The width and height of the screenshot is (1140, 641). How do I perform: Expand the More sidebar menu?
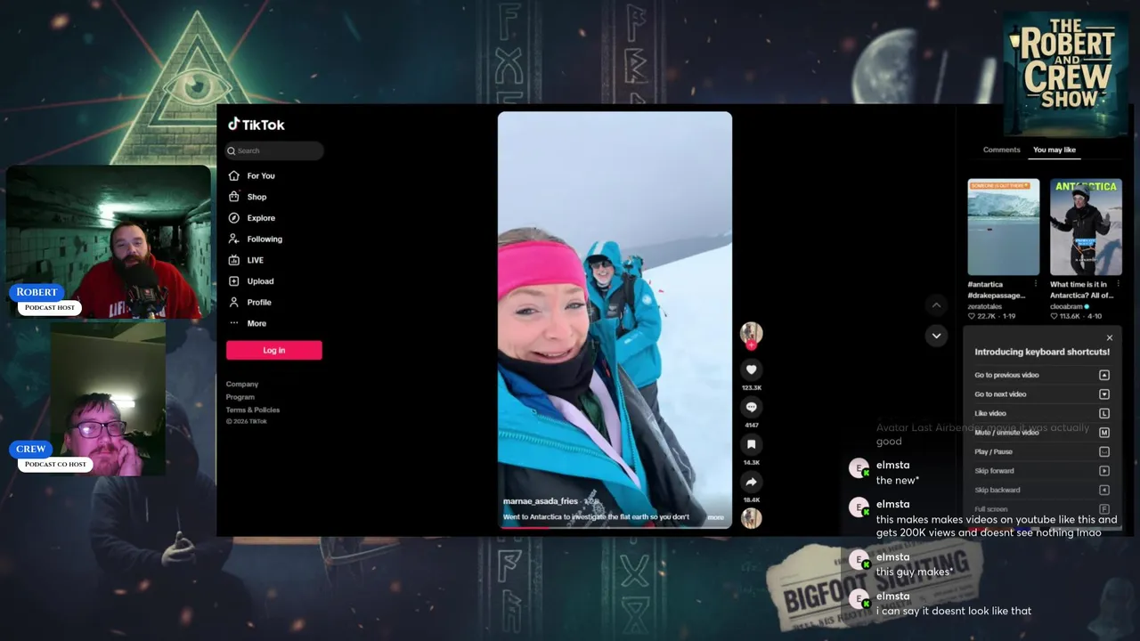click(x=256, y=323)
